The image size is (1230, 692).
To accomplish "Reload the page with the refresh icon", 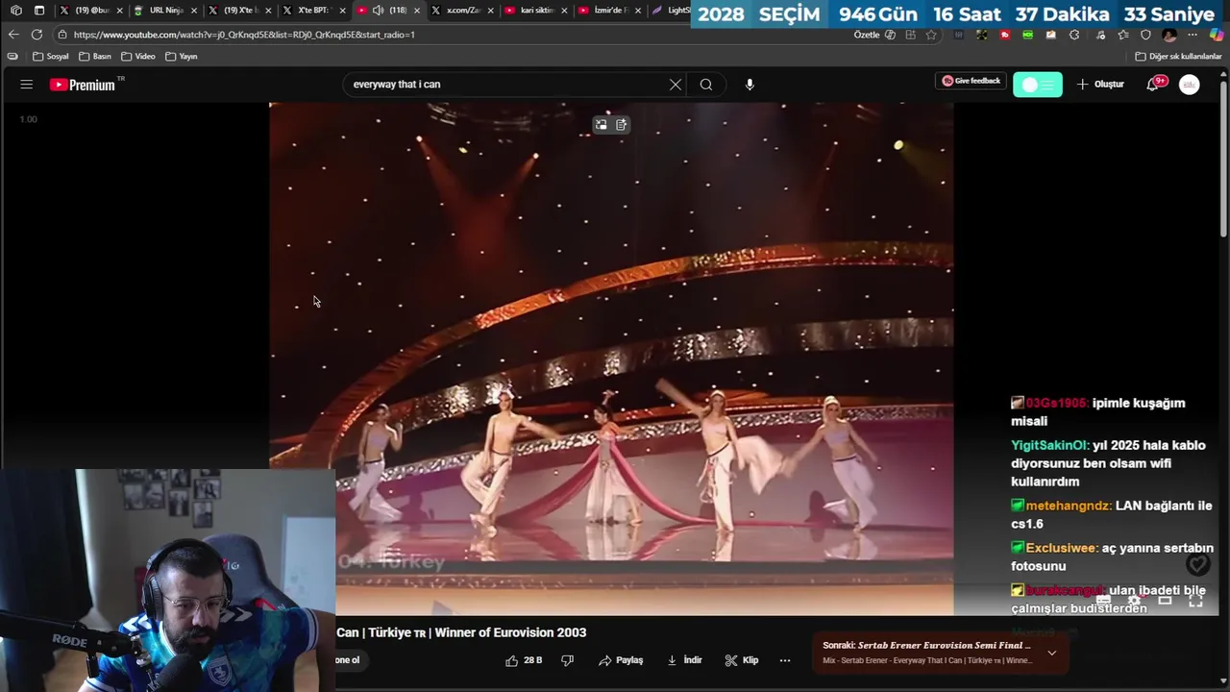I will (x=37, y=35).
